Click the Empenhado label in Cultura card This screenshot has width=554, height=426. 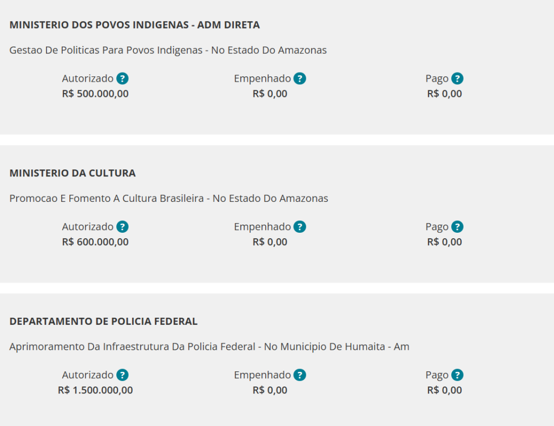[262, 227]
